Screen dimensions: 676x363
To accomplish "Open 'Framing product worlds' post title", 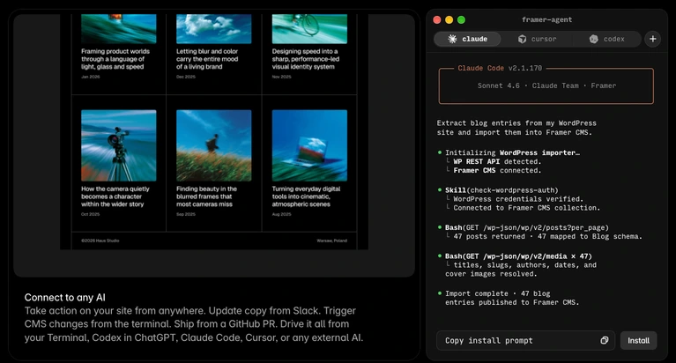I will 115,59.
